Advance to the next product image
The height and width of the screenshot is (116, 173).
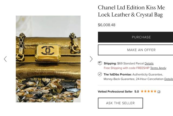pyautogui.click(x=91, y=59)
